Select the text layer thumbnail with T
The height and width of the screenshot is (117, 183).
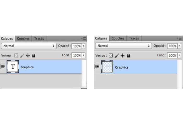[x=13, y=67]
